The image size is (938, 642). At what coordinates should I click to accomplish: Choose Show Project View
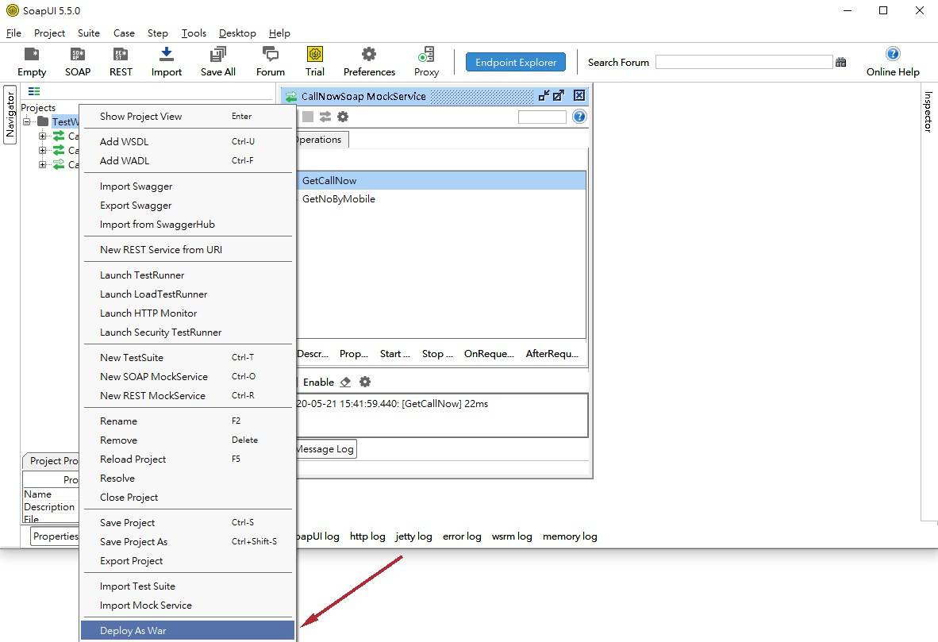(188, 116)
